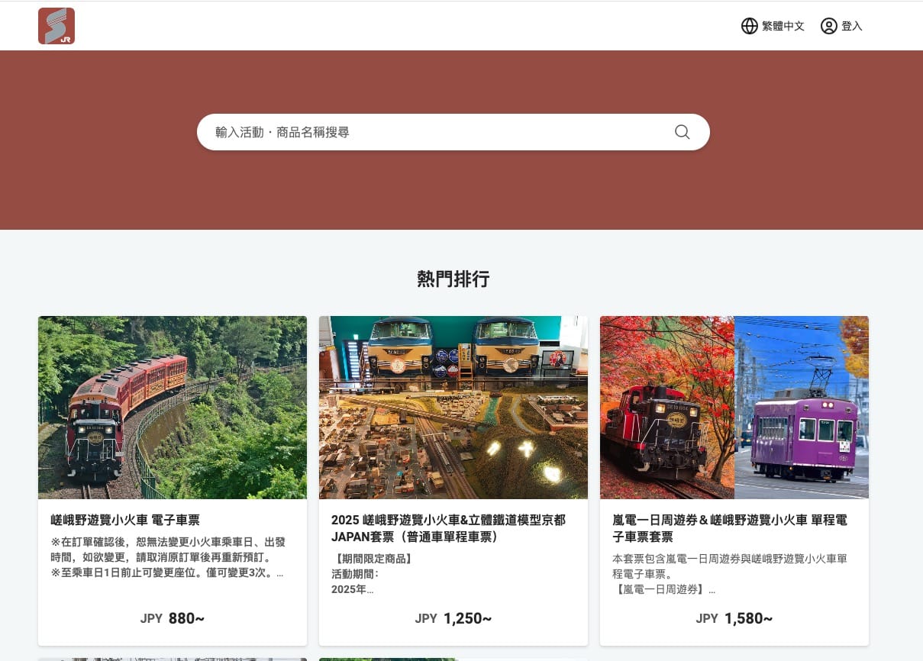The width and height of the screenshot is (923, 661).
Task: Open the autumn train and purple tram photo
Action: click(734, 408)
